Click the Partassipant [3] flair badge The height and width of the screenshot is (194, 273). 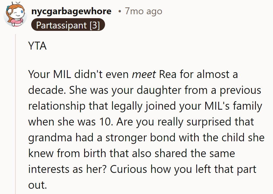tap(68, 25)
